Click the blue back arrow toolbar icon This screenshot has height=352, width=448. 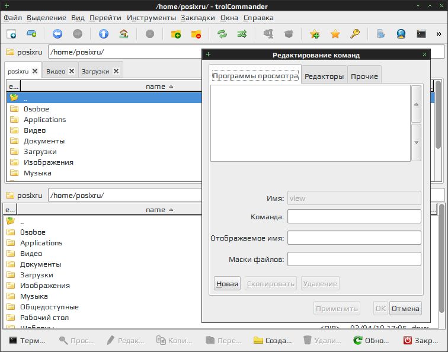[x=57, y=34]
